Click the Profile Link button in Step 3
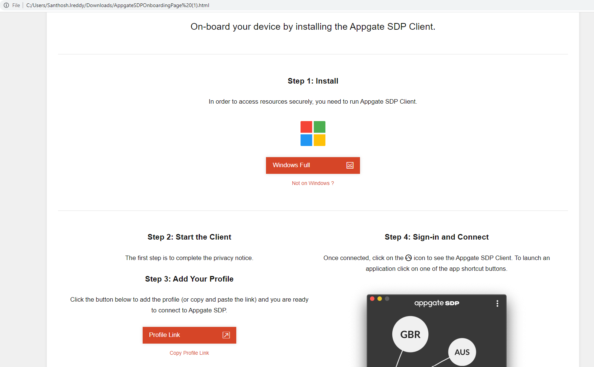594x367 pixels. pos(189,335)
